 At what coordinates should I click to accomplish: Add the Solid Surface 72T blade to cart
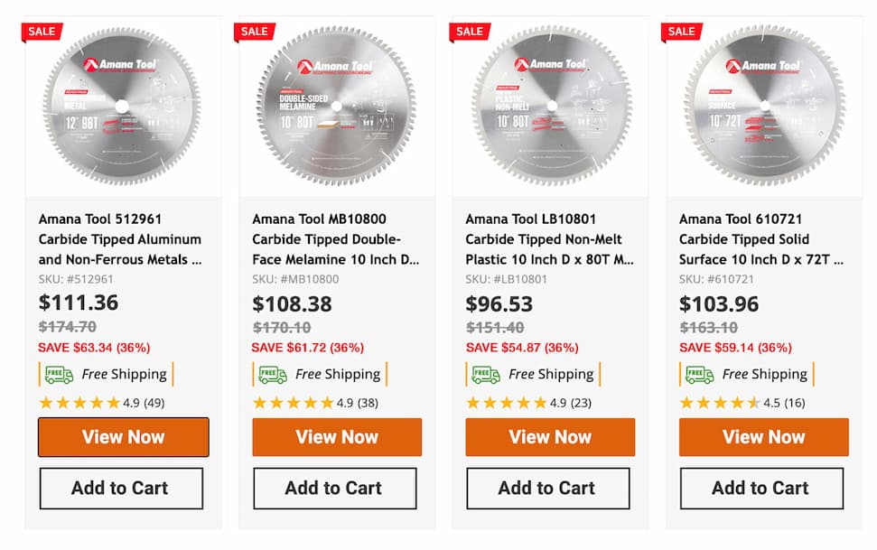coord(761,488)
